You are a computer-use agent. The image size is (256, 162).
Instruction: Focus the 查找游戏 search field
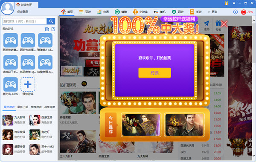point(24,21)
